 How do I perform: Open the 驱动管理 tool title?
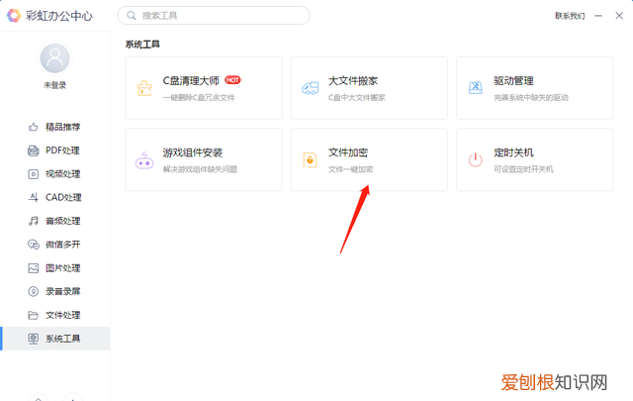[513, 81]
